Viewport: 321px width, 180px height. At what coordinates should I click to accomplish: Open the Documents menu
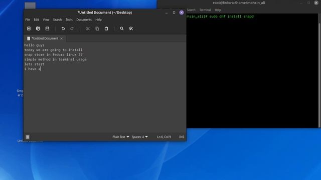pyautogui.click(x=84, y=20)
